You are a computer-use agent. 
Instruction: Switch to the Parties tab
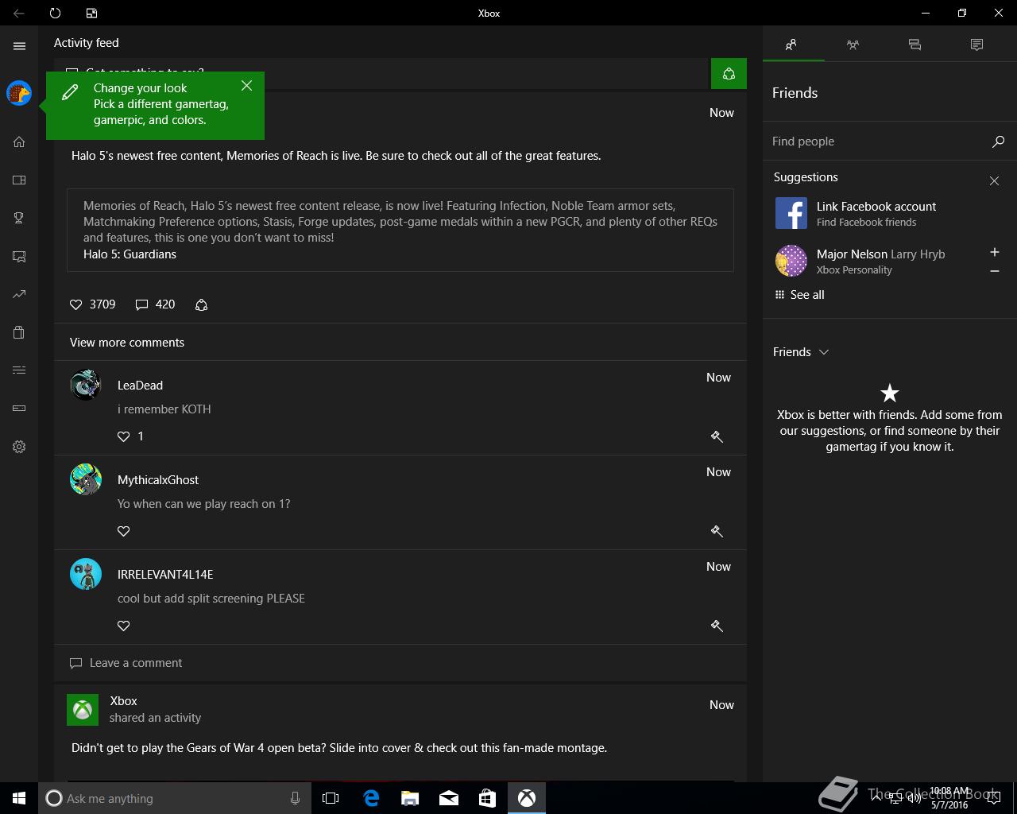[x=853, y=45]
